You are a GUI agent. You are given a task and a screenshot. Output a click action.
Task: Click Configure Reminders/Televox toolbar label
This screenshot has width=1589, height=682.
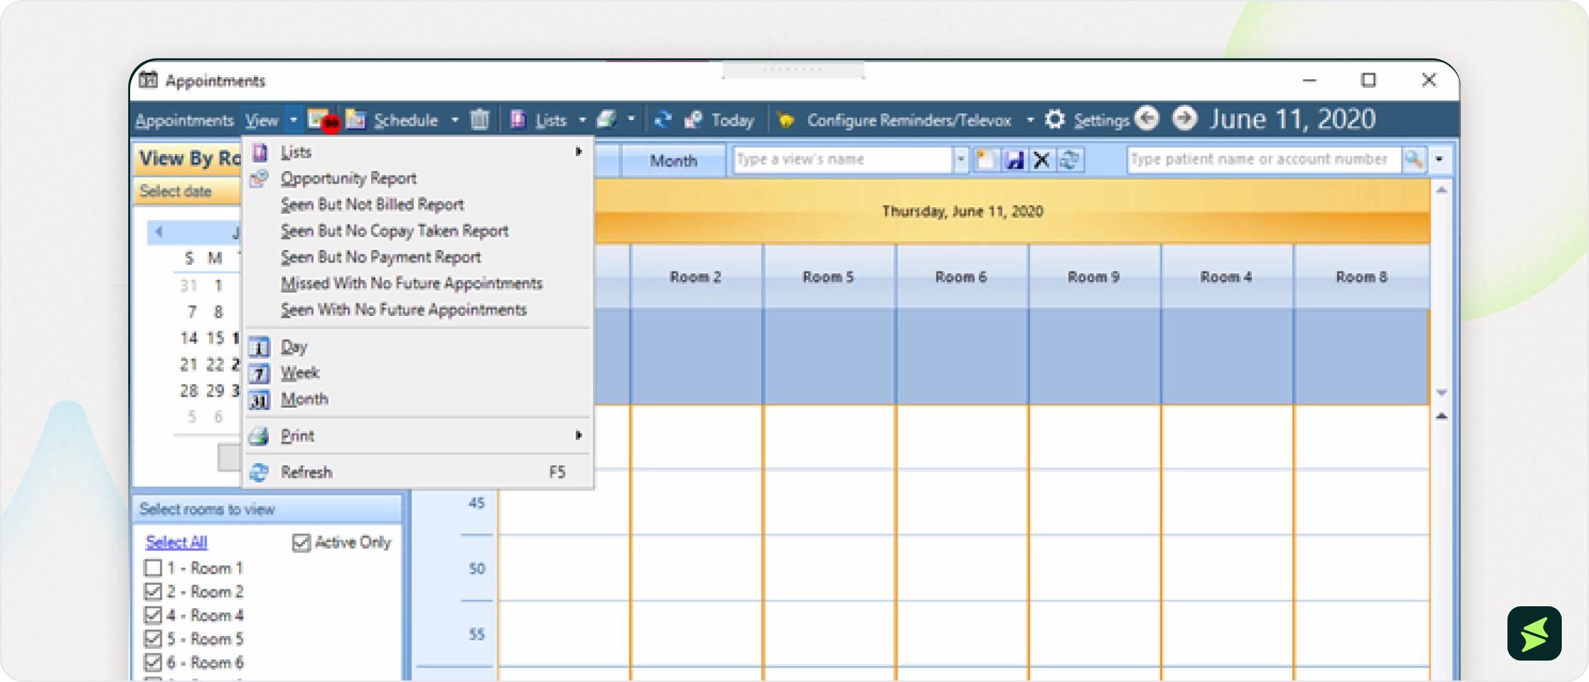(908, 120)
